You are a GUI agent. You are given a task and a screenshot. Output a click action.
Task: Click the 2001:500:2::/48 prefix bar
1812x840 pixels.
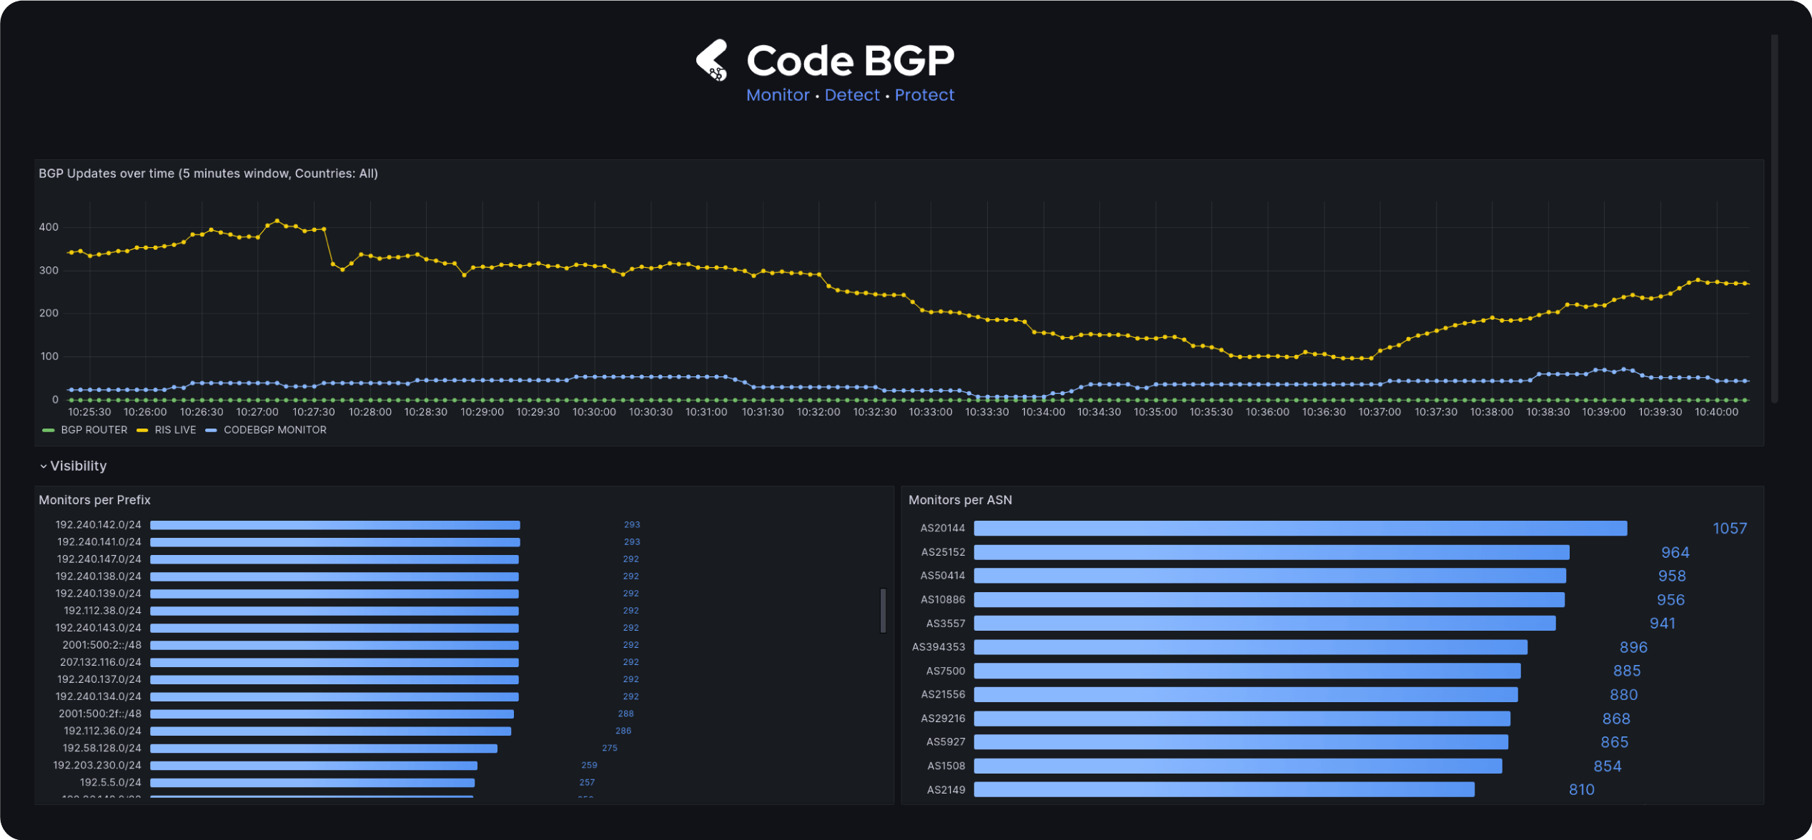click(x=334, y=645)
